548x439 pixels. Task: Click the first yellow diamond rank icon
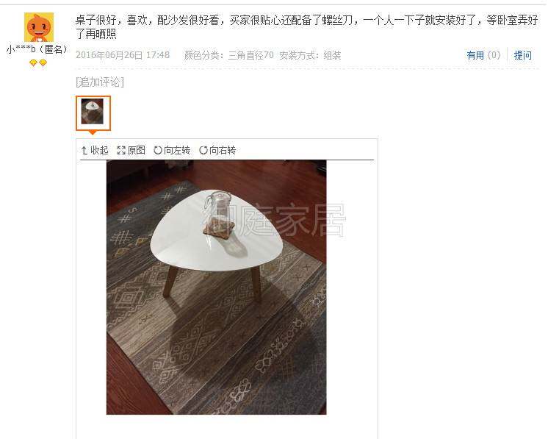click(x=33, y=63)
